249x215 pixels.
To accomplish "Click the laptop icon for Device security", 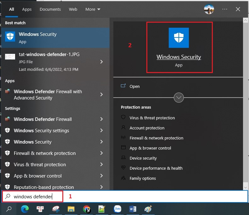I will (123, 157).
